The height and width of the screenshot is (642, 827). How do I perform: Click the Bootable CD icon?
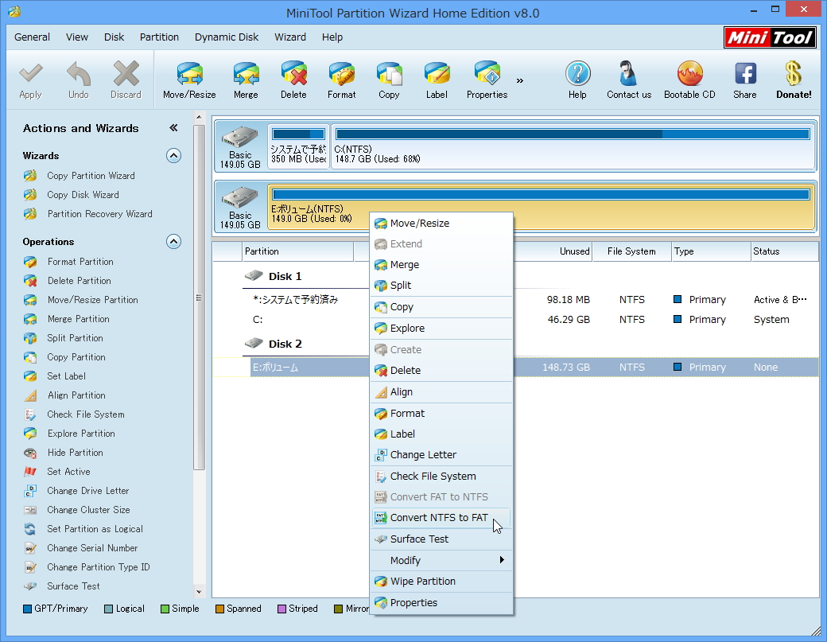click(x=690, y=74)
